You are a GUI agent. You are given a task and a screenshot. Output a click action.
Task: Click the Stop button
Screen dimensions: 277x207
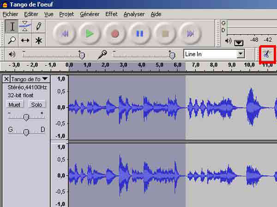coord(165,33)
